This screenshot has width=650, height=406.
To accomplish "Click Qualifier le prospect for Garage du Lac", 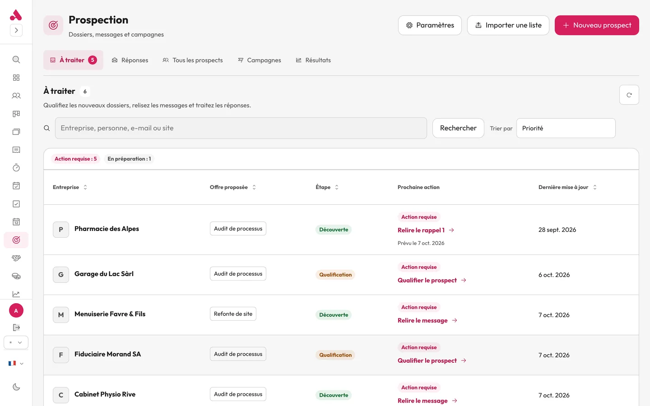I will [432, 280].
